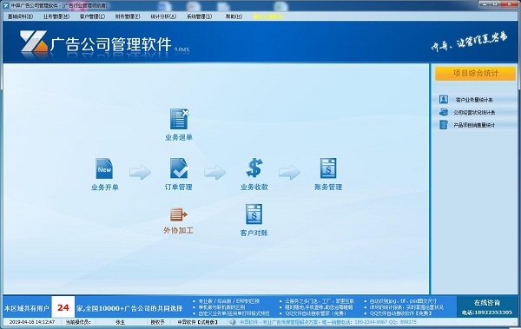Open the 外协加工 orange icon
This screenshot has height=329, width=521.
178,214
